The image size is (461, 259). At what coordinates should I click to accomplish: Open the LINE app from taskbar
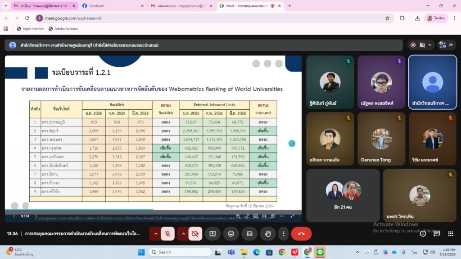pos(320,252)
